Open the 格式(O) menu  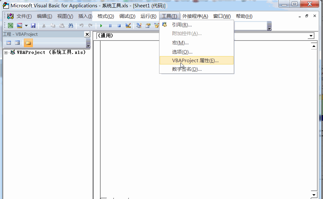pyautogui.click(x=106, y=16)
